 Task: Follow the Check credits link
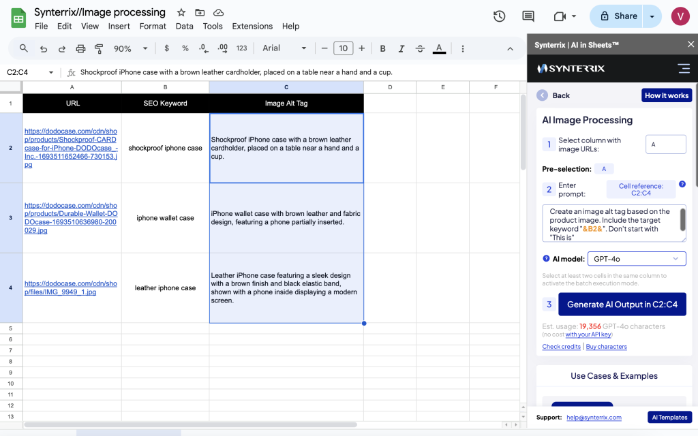561,347
